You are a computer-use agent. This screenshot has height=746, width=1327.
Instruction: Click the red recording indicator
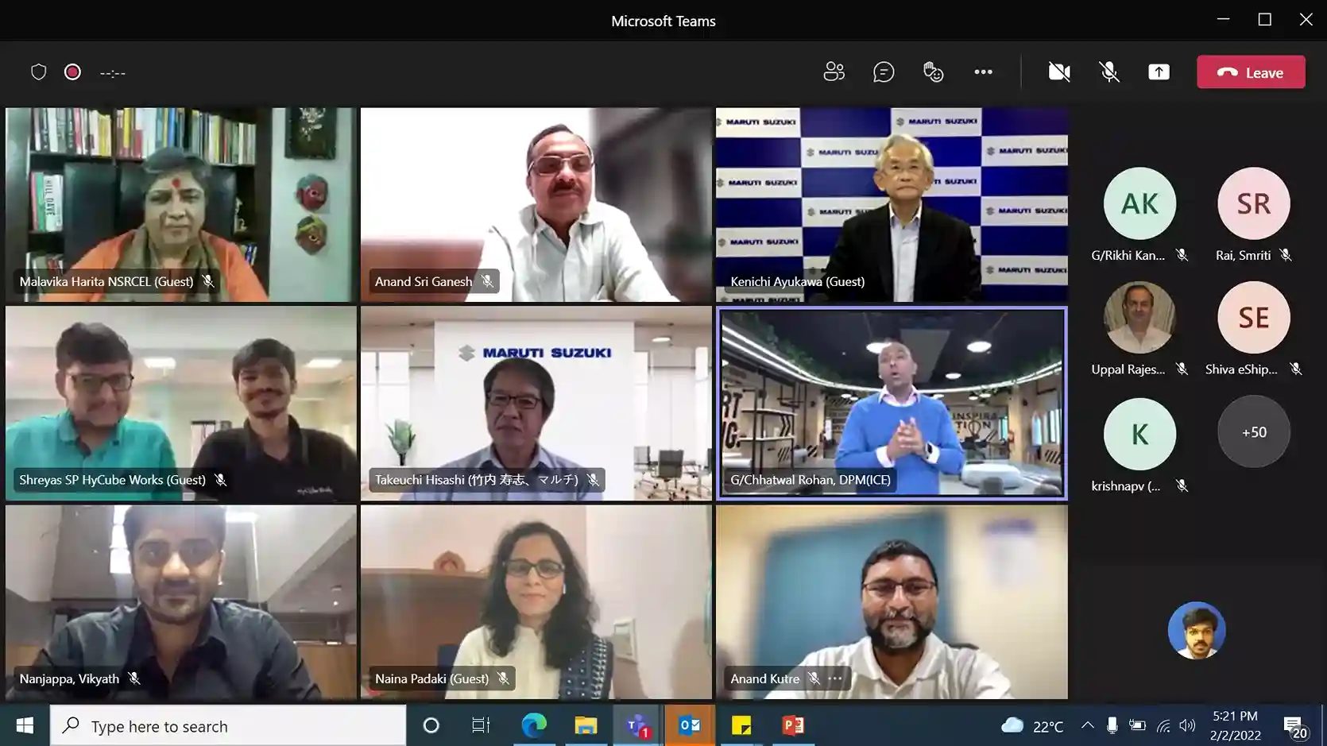pyautogui.click(x=72, y=72)
